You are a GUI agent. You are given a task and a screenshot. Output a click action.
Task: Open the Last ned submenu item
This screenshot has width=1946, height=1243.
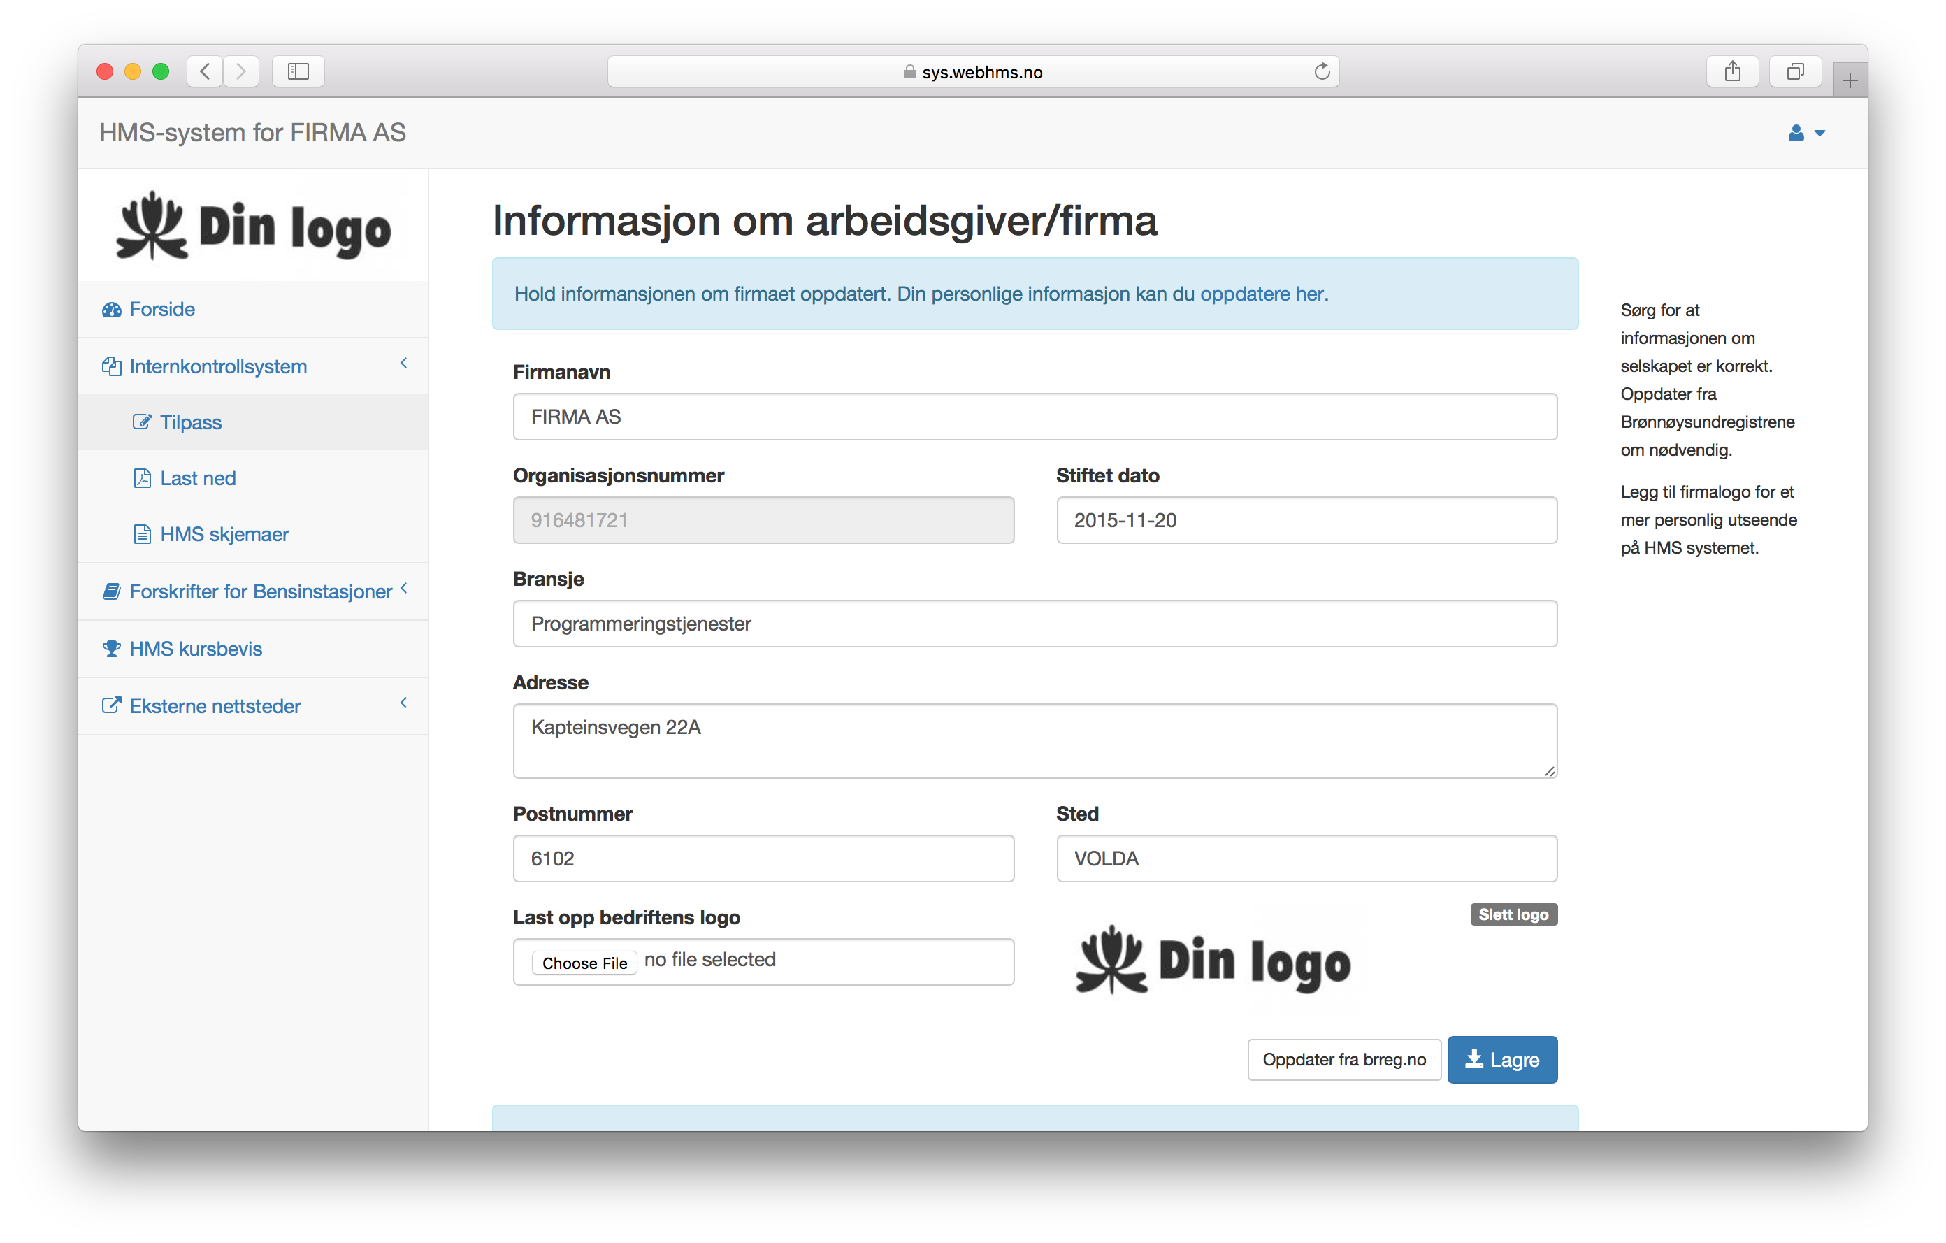198,478
